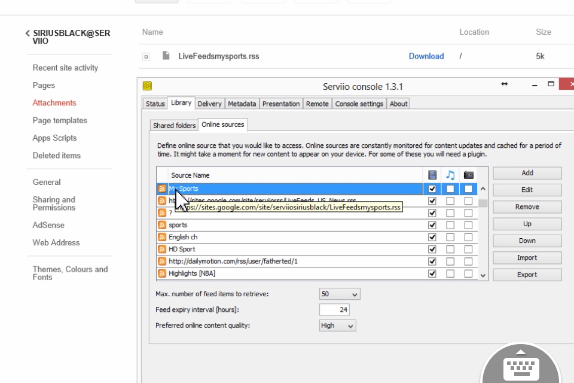Viewport: 574px width, 383px height.
Task: Go back using the SIRIUSBLACK@SERVIIO arrow
Action: 28,33
